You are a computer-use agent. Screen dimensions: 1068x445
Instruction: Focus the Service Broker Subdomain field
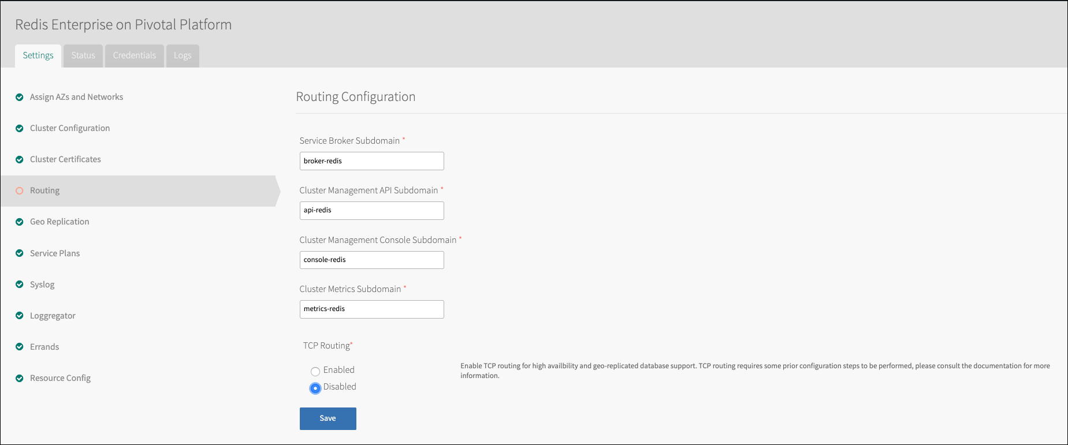(372, 161)
